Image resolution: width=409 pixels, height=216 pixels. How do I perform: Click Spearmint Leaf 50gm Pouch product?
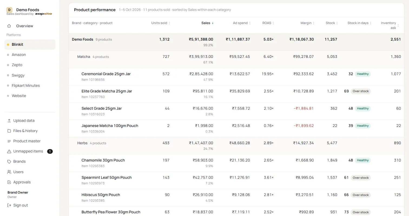coord(107,178)
